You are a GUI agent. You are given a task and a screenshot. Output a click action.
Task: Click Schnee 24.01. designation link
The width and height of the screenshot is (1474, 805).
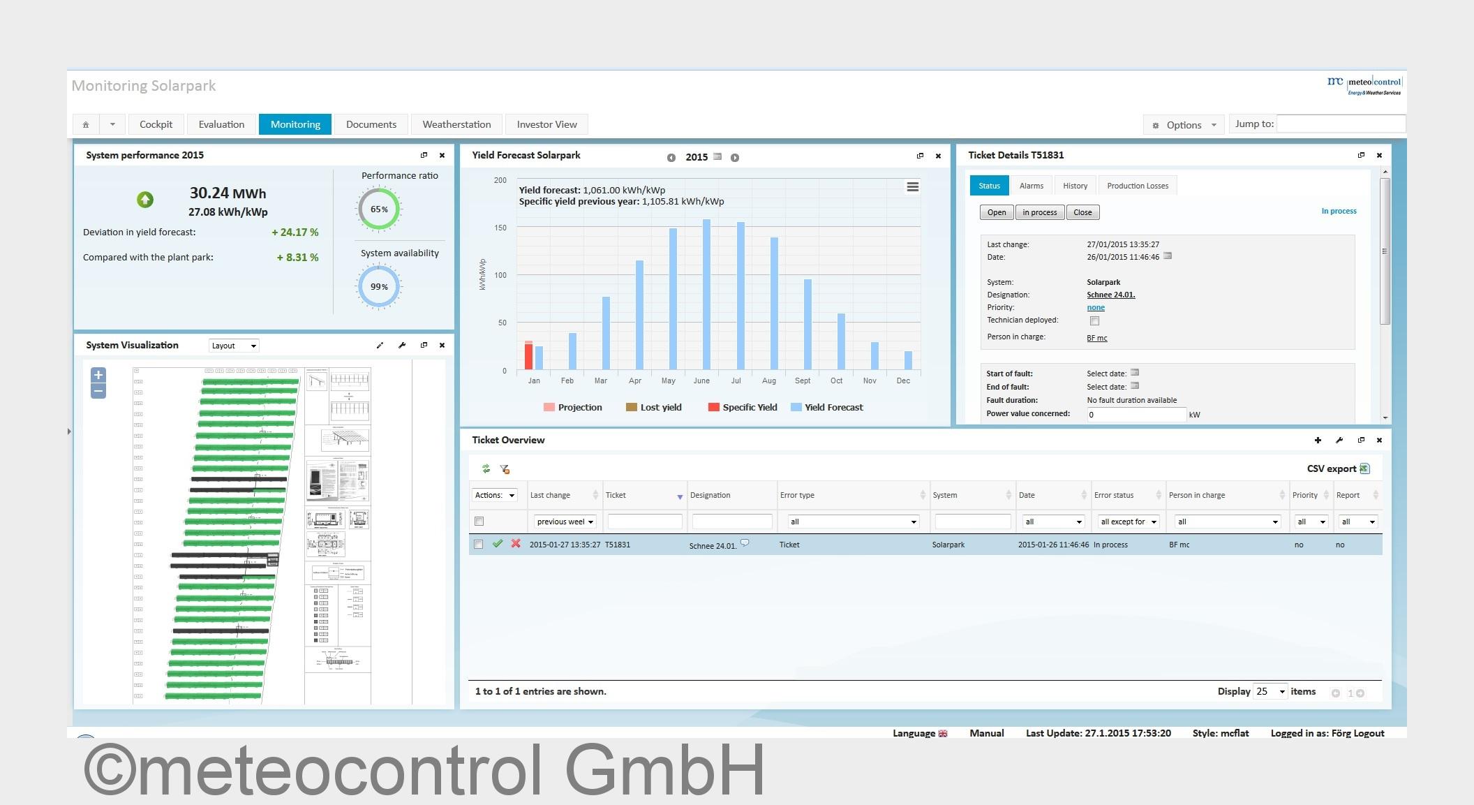[1111, 295]
